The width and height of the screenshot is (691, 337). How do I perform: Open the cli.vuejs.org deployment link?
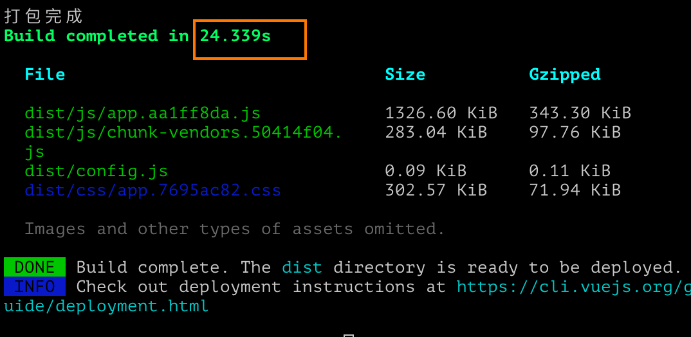click(x=573, y=287)
